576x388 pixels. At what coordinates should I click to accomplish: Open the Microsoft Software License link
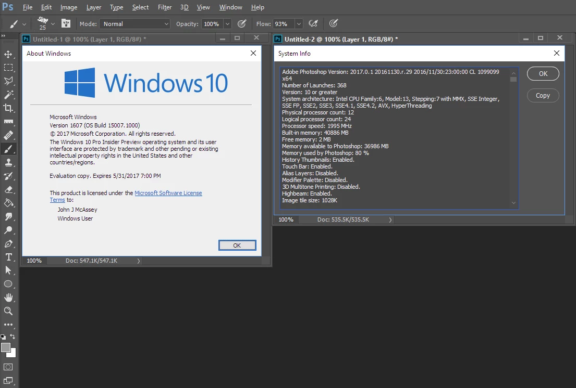pos(168,193)
